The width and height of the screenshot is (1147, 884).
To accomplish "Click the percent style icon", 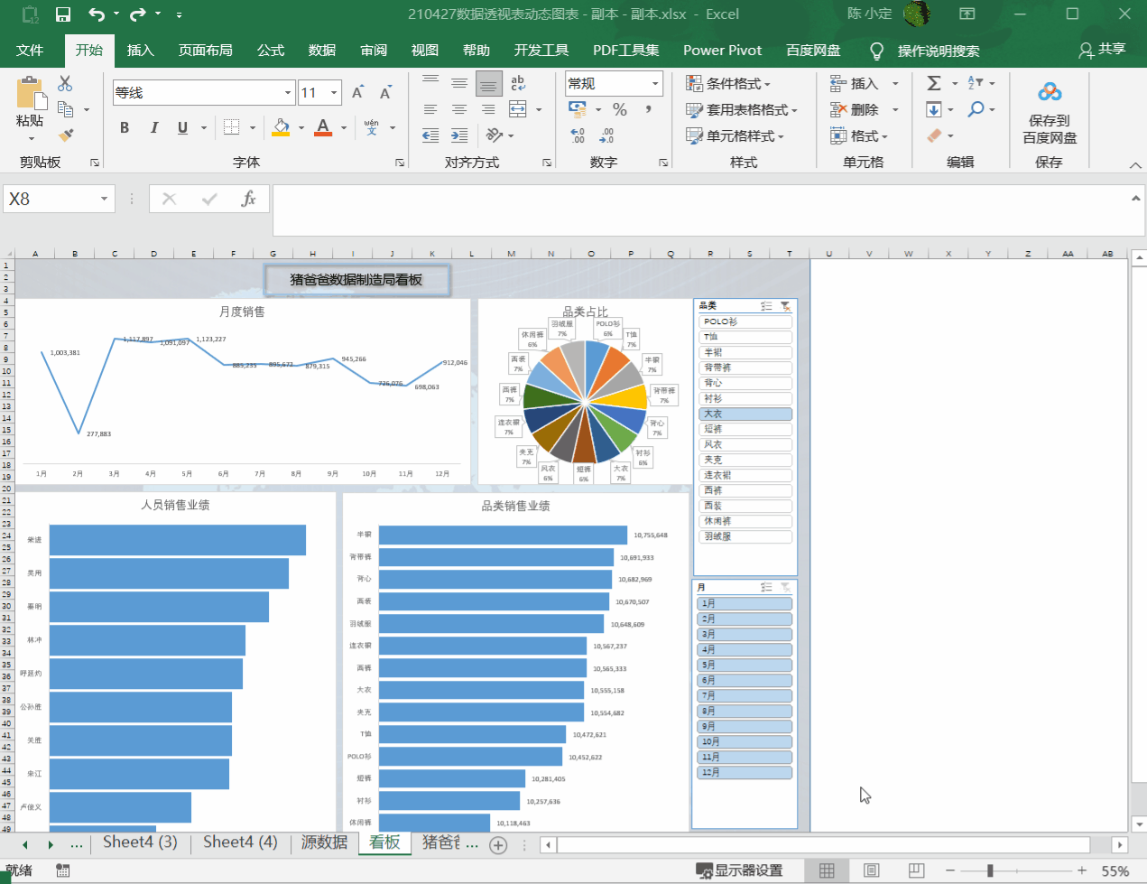I will pos(620,109).
